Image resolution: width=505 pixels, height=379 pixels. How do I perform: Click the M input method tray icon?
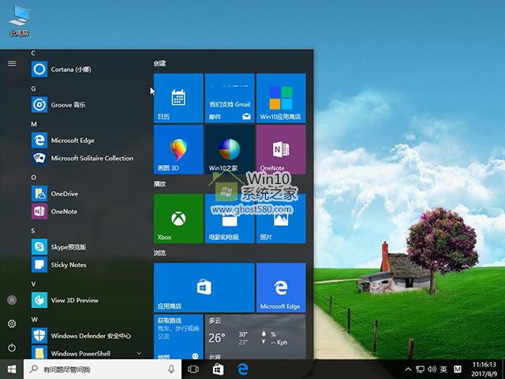pos(458,370)
